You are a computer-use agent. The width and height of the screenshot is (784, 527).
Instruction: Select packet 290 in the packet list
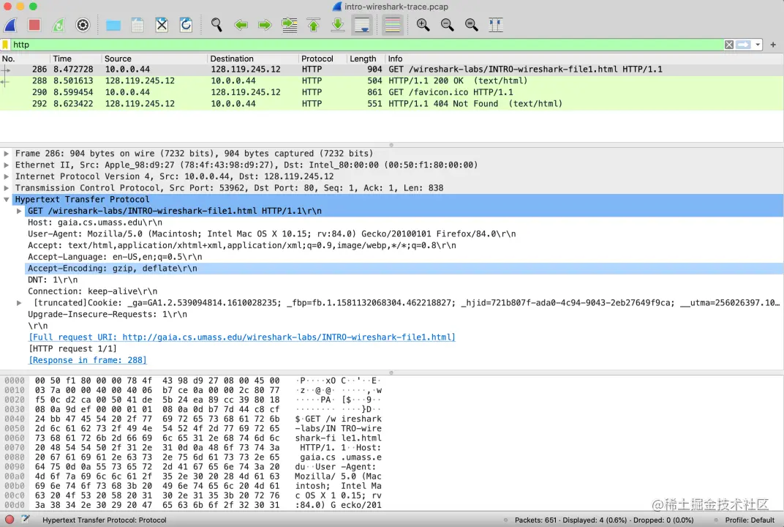tap(219, 92)
